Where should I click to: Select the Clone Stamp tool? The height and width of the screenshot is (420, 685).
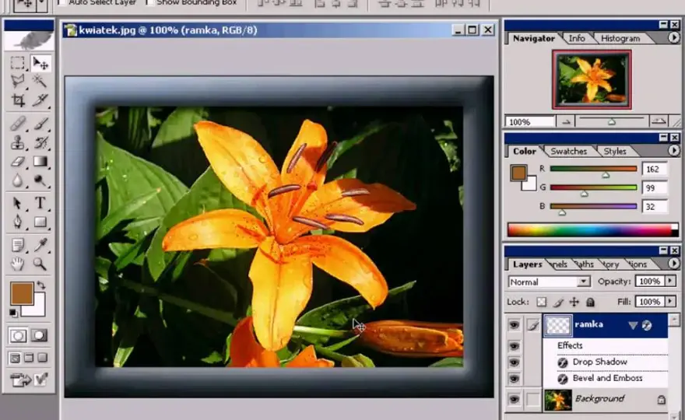[17, 143]
